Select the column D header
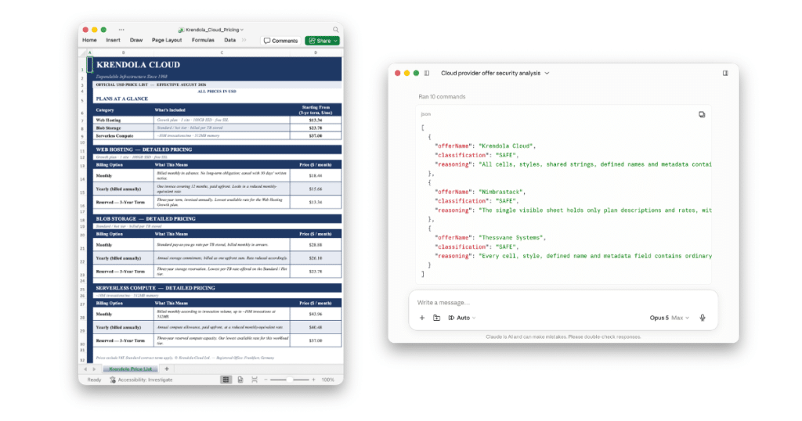Image resolution: width=802 pixels, height=421 pixels. click(316, 52)
